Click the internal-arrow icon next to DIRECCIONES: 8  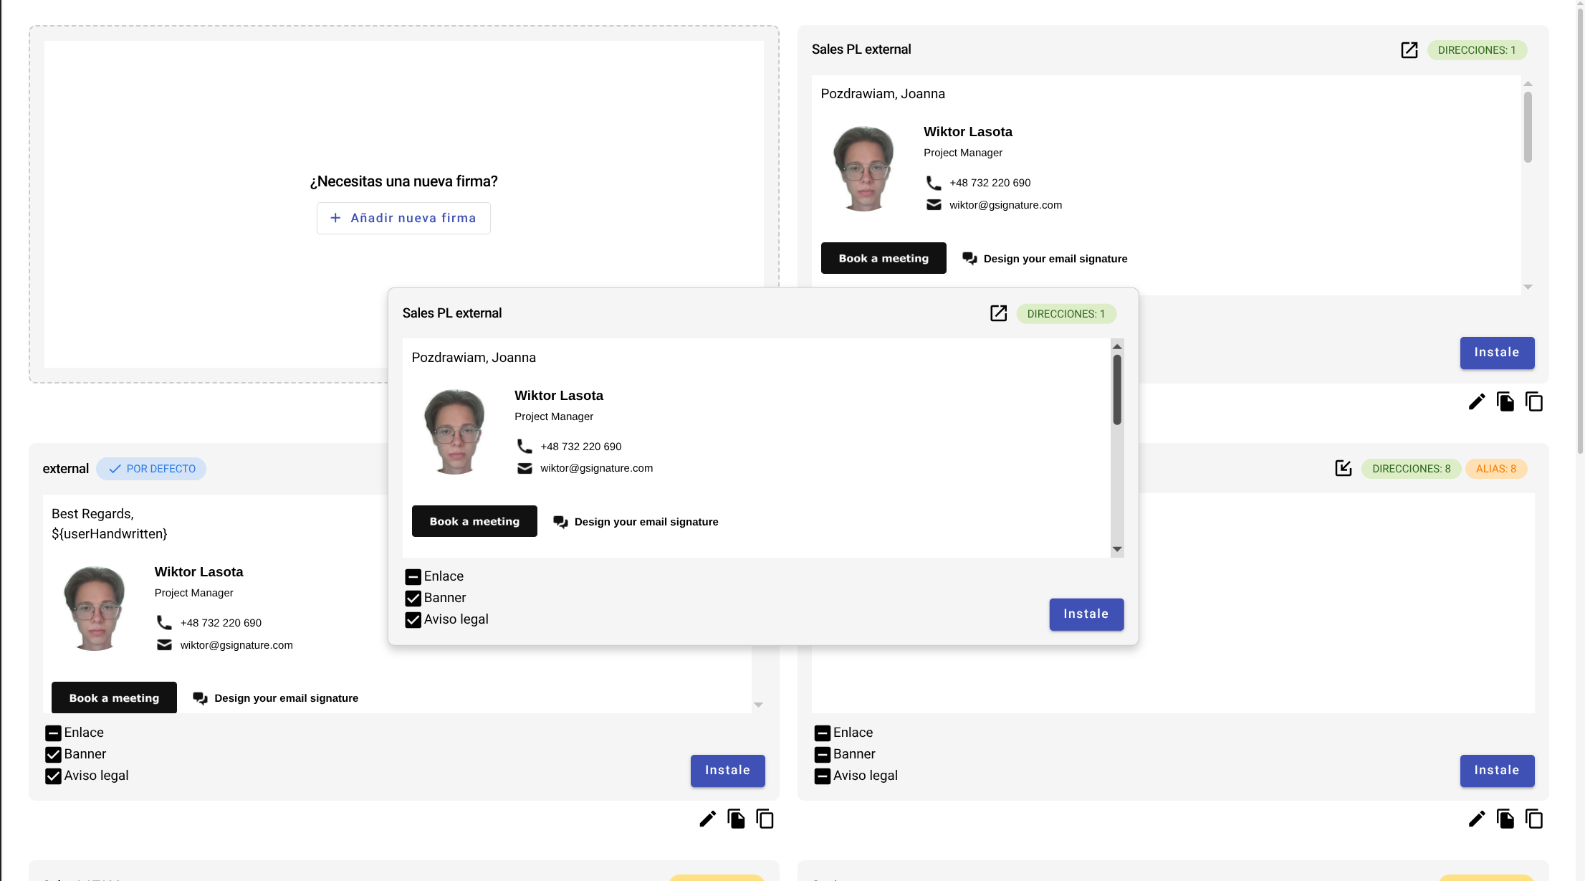pyautogui.click(x=1343, y=469)
